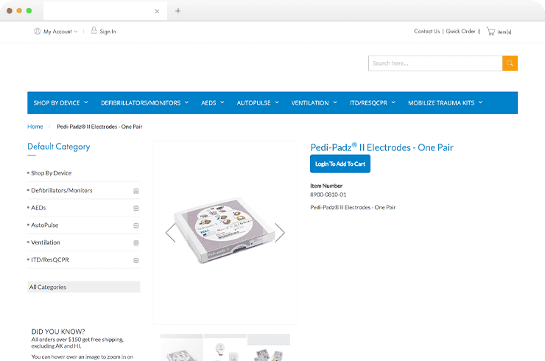This screenshot has height=361, width=545.
Task: Expand ITD/ResQCPR sidebar category
Action: pyautogui.click(x=136, y=260)
